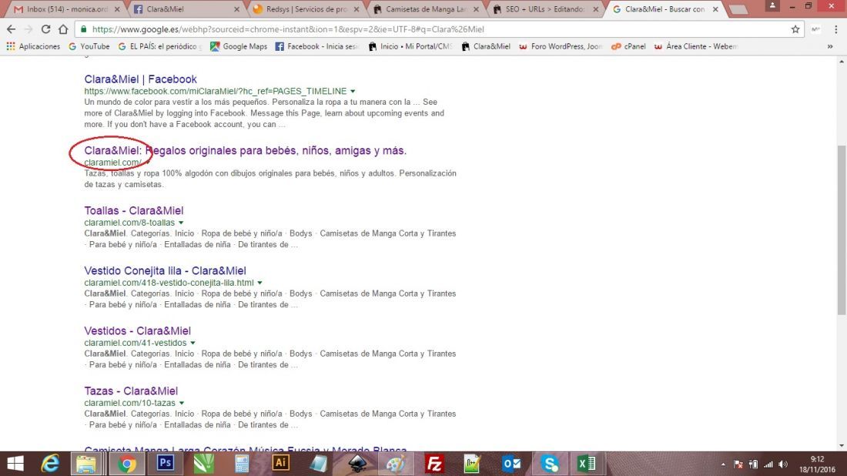Expand dropdown next to 418-vestido-conejita-lila.html
The height and width of the screenshot is (476, 847).
click(259, 283)
